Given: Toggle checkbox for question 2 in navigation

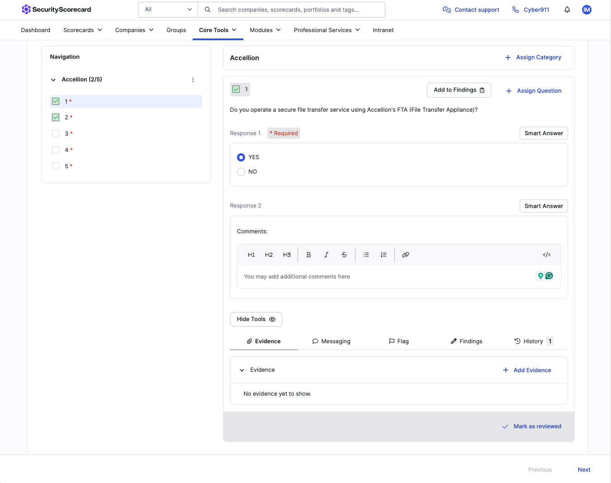Looking at the screenshot, I should (x=56, y=118).
